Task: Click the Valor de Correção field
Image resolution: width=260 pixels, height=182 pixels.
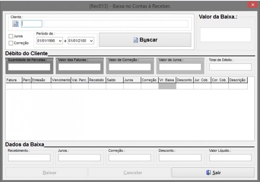Action: click(x=130, y=67)
